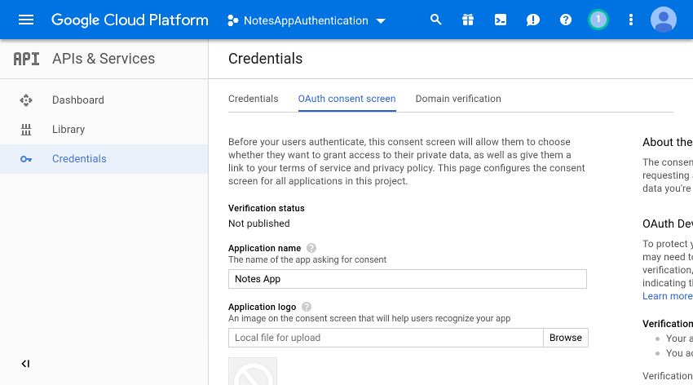Screen dimensions: 693x385
Task: Collapse the left sidebar panel
Action: coord(25,364)
